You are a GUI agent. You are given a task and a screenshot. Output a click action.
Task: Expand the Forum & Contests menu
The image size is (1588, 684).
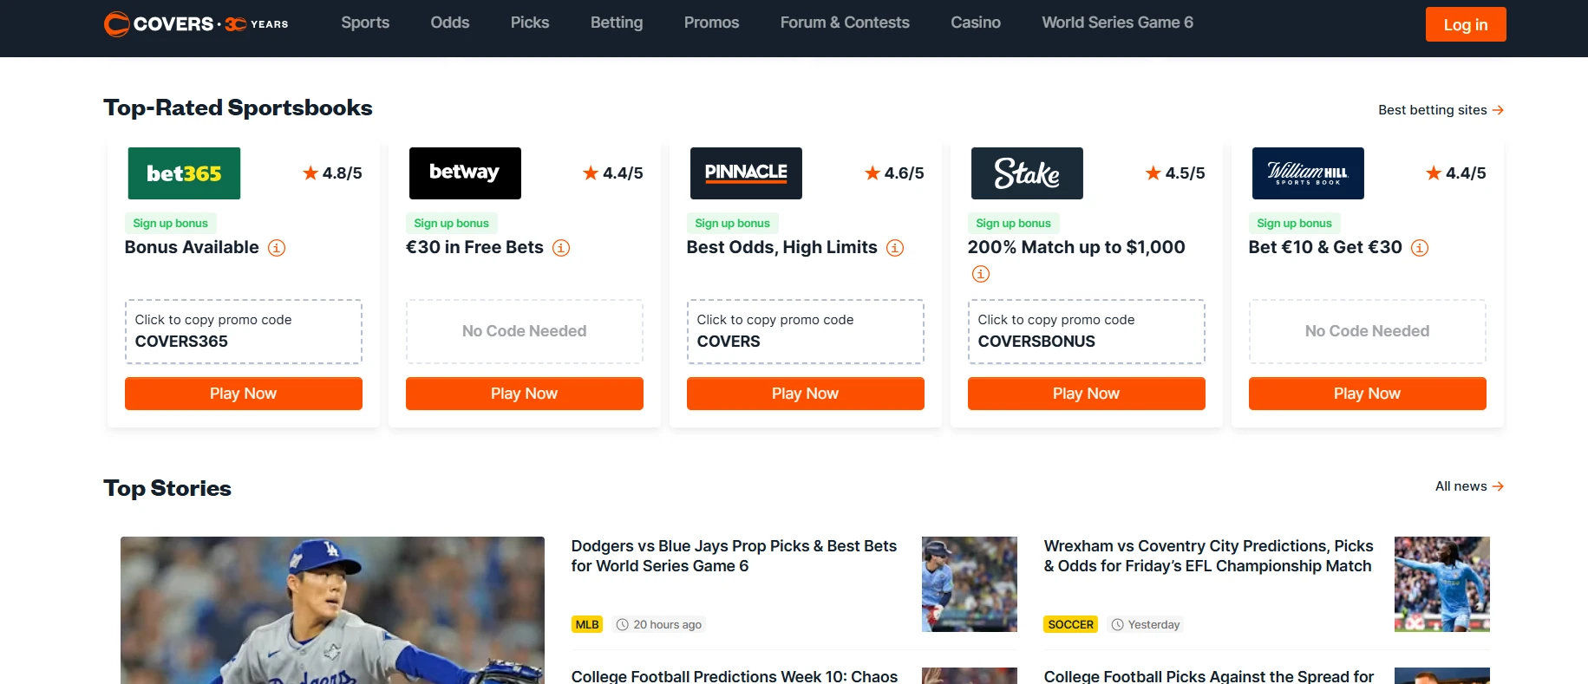click(x=845, y=23)
